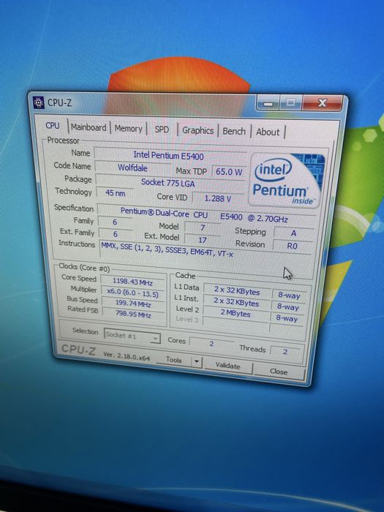384x512 pixels.
Task: Click the Tools button
Action: 174,360
